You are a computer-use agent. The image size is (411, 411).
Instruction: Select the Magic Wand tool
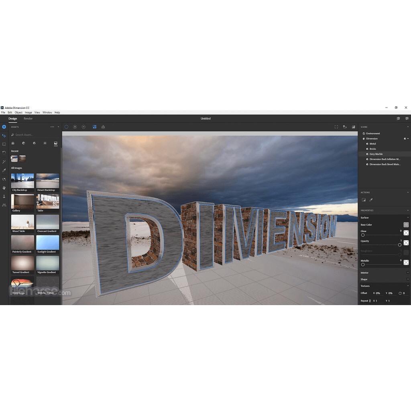[4, 162]
